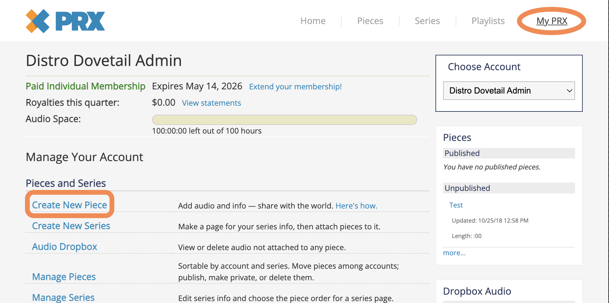This screenshot has height=303, width=609.
Task: Open the Series navigation item
Action: [x=427, y=21]
